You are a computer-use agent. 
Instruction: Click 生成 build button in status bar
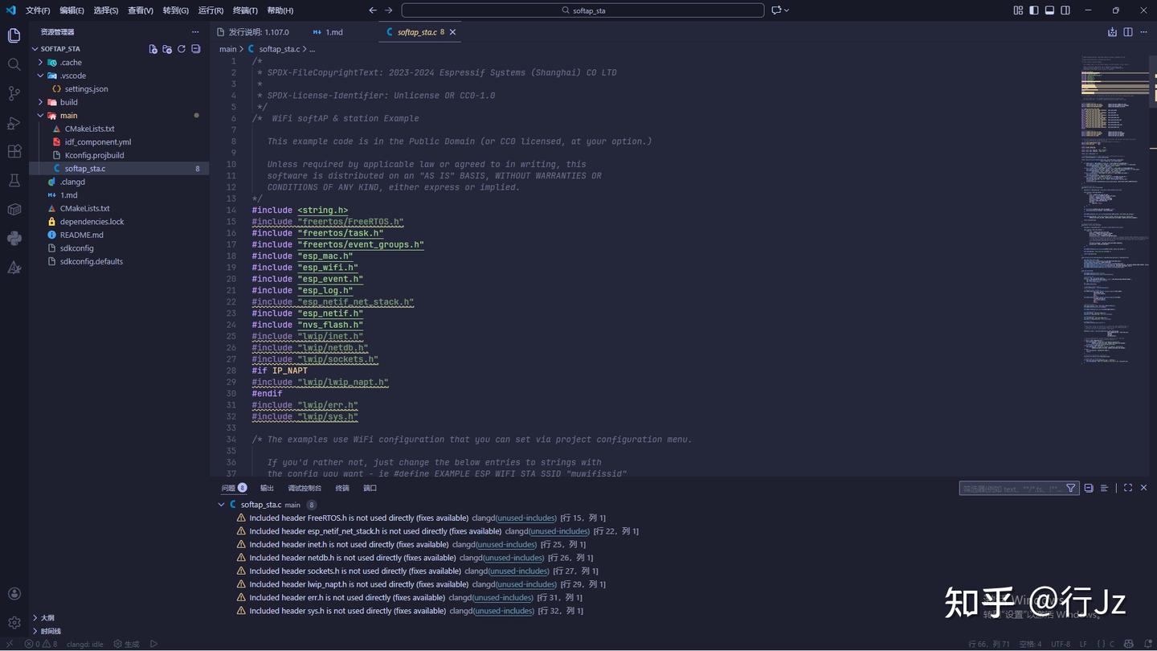(126, 644)
